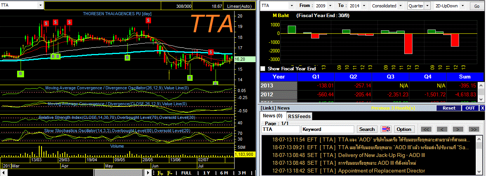
Task: Close the News panel with X
Action: tap(482, 108)
